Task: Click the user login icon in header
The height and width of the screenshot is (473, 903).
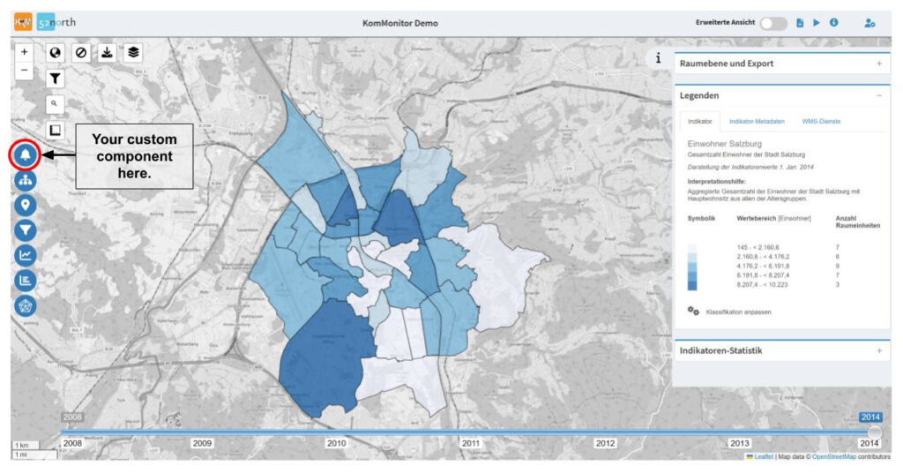Action: 869,23
